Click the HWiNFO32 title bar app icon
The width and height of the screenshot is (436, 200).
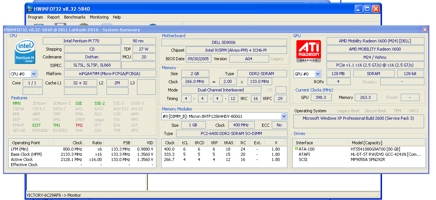[x=30, y=9]
